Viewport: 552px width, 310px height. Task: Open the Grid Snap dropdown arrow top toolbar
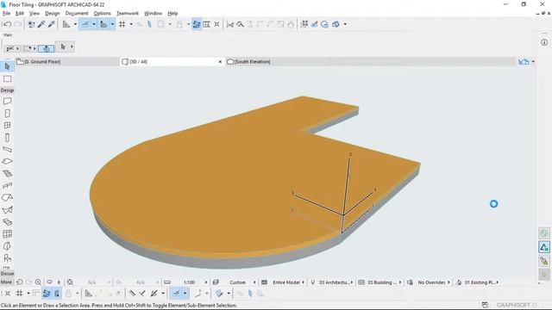(x=131, y=24)
